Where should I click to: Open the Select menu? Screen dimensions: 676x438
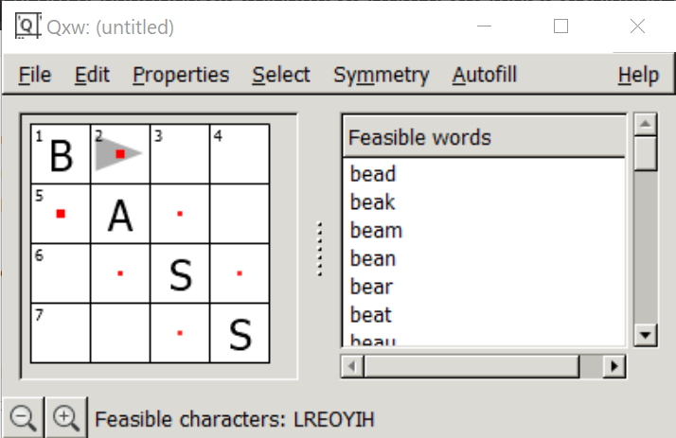(281, 75)
